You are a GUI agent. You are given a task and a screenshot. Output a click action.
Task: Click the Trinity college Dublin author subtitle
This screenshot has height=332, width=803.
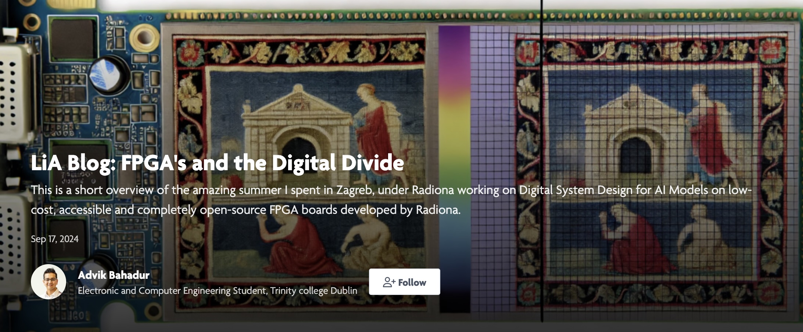click(x=217, y=291)
